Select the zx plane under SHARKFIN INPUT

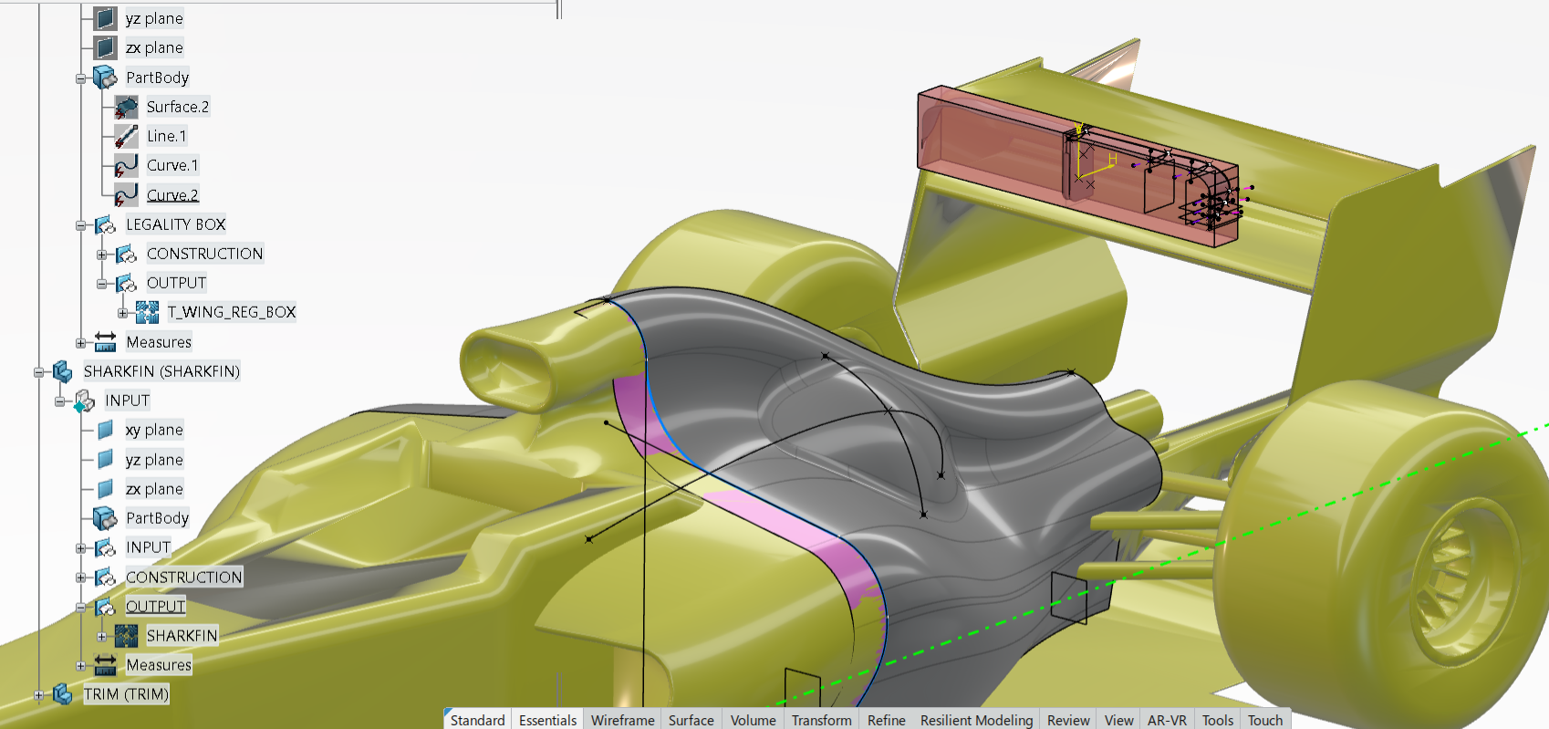[x=154, y=489]
